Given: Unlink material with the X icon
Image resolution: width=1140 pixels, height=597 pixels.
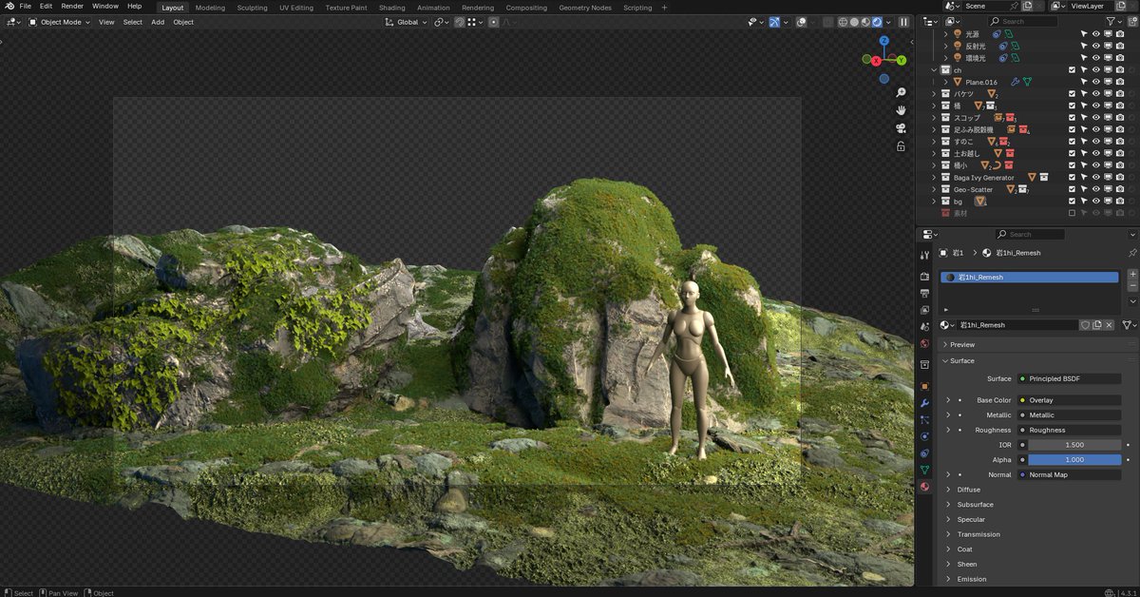Looking at the screenshot, I should [x=1109, y=325].
